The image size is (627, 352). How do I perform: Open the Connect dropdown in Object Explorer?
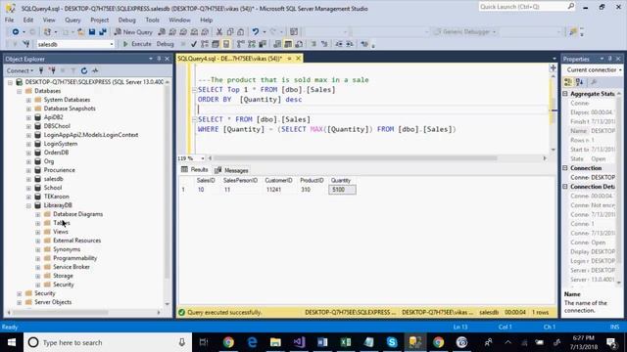coord(20,70)
